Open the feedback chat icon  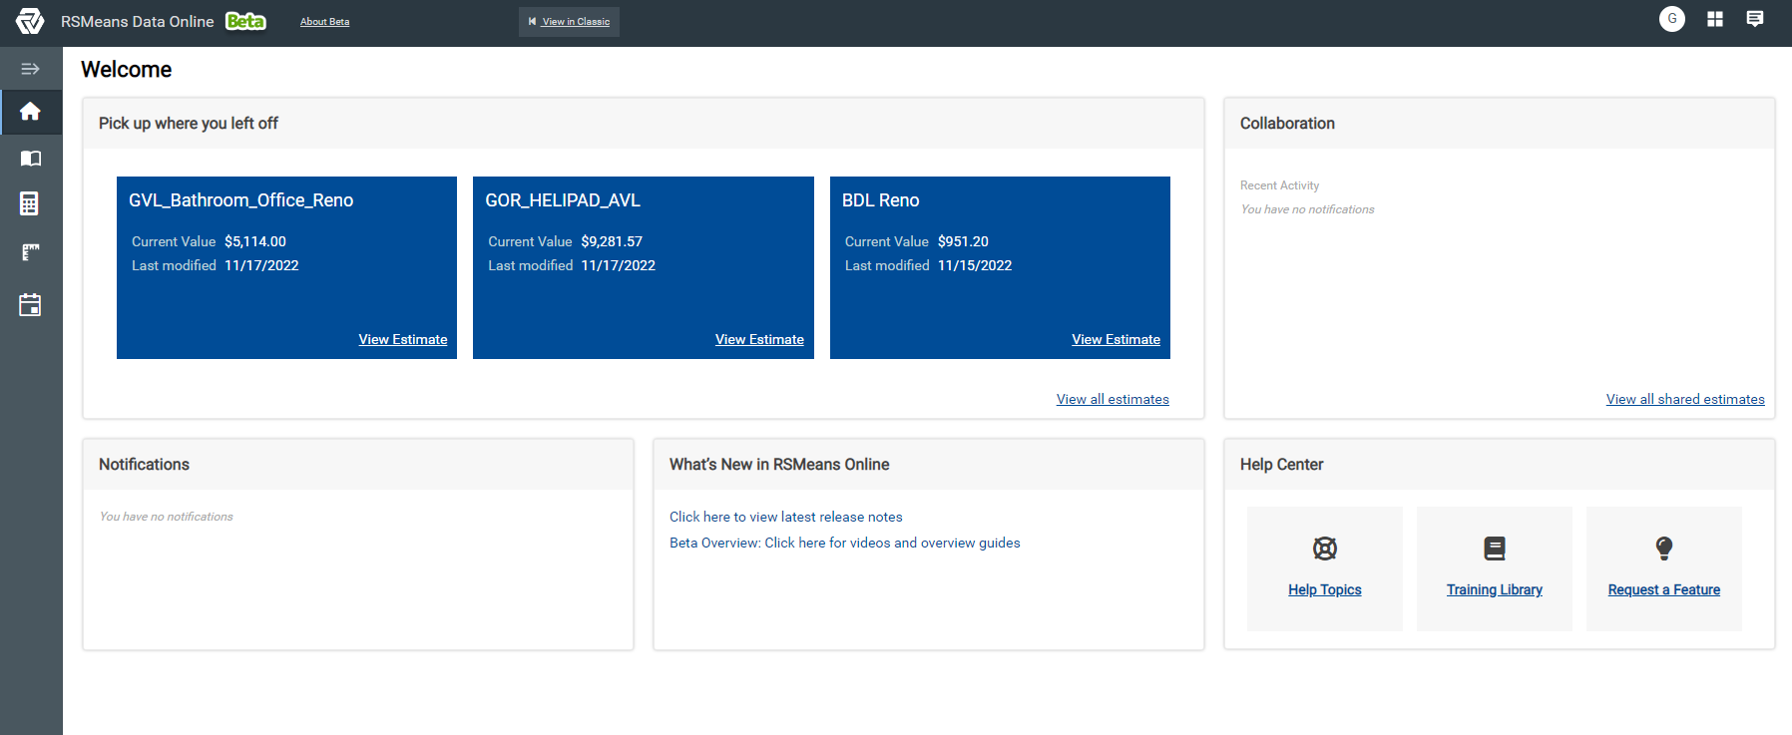click(1755, 19)
